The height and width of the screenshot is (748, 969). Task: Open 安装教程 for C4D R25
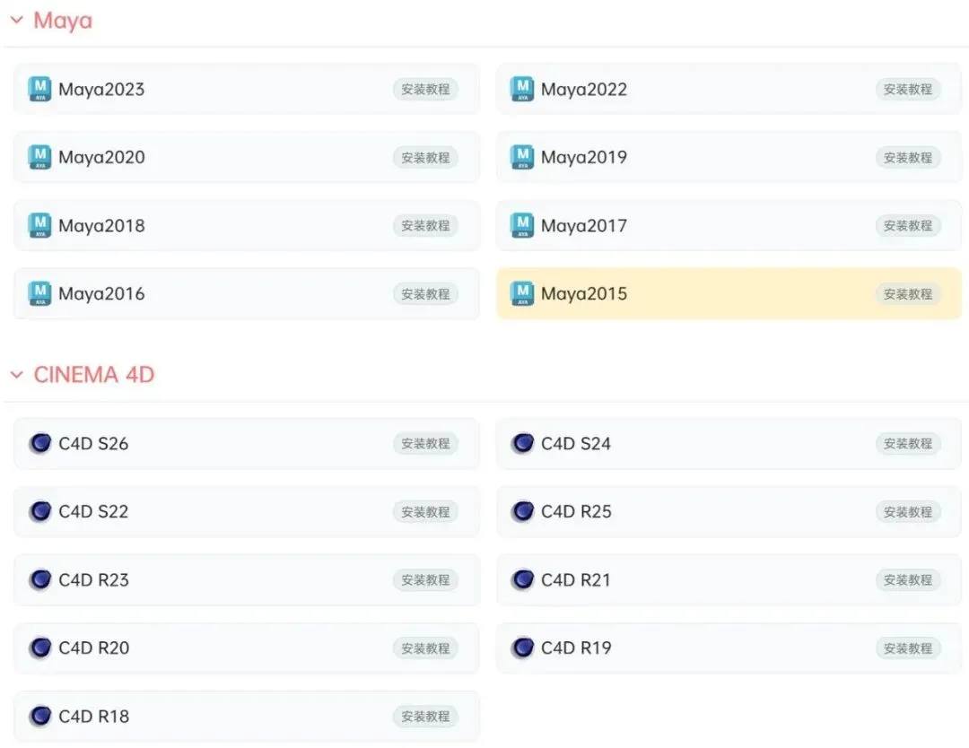coord(908,512)
